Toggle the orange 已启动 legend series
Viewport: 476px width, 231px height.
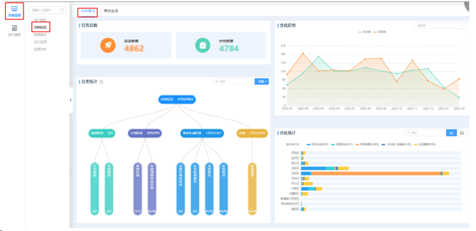pyautogui.click(x=379, y=32)
